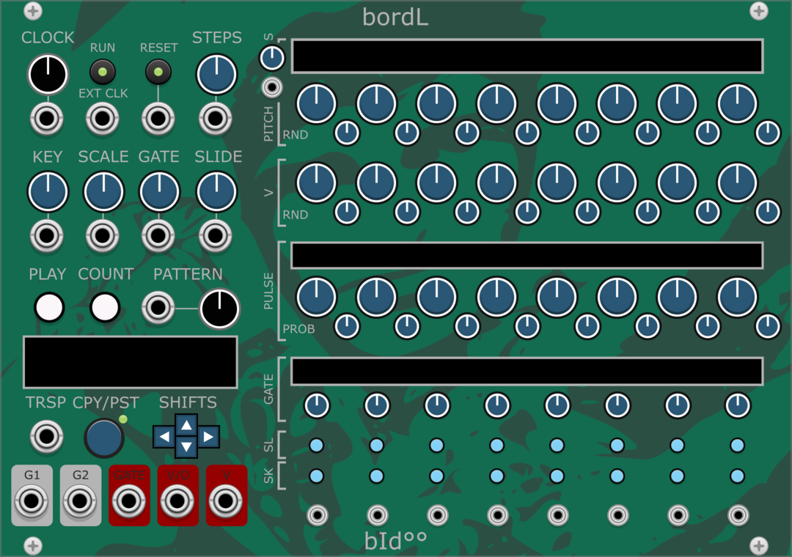Viewport: 792px width, 557px height.
Task: Click the first step PULSE knob
Action: (317, 296)
